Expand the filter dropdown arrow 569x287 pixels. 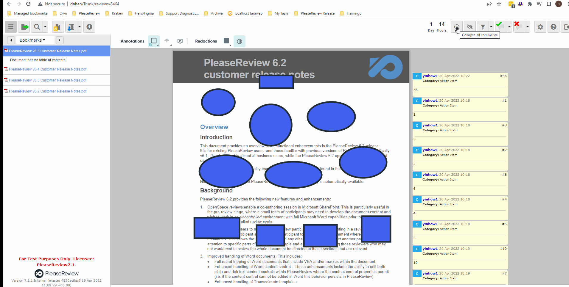coord(491,27)
